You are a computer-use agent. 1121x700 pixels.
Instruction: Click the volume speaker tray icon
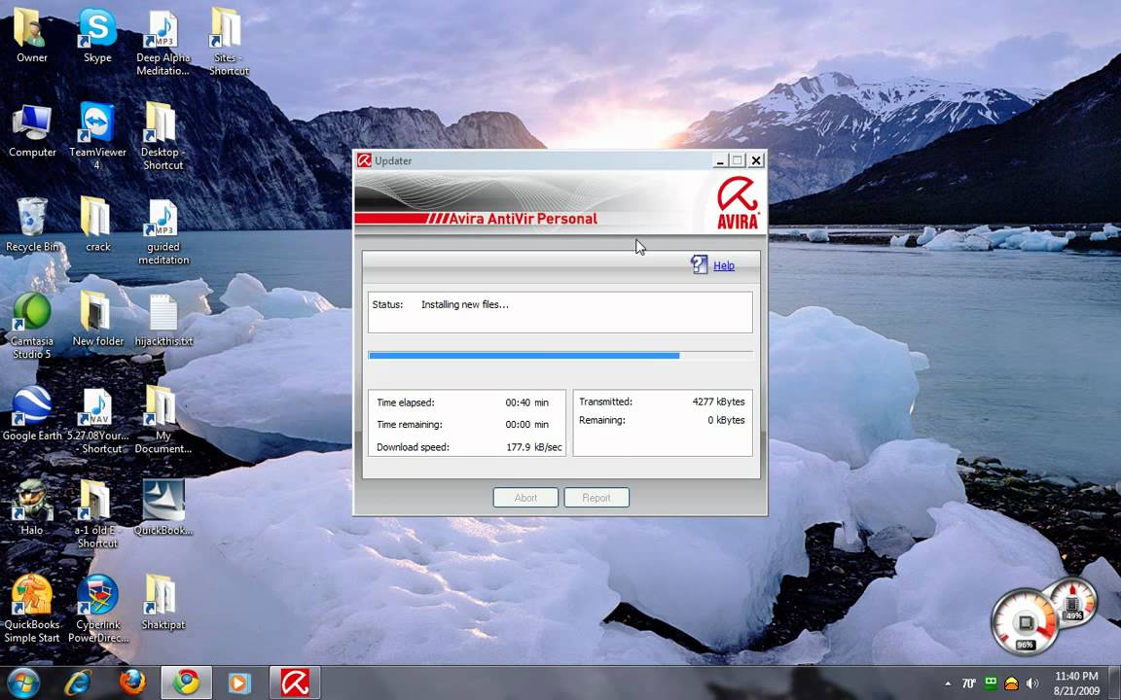(x=1032, y=684)
